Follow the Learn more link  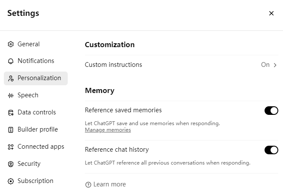coord(109,184)
